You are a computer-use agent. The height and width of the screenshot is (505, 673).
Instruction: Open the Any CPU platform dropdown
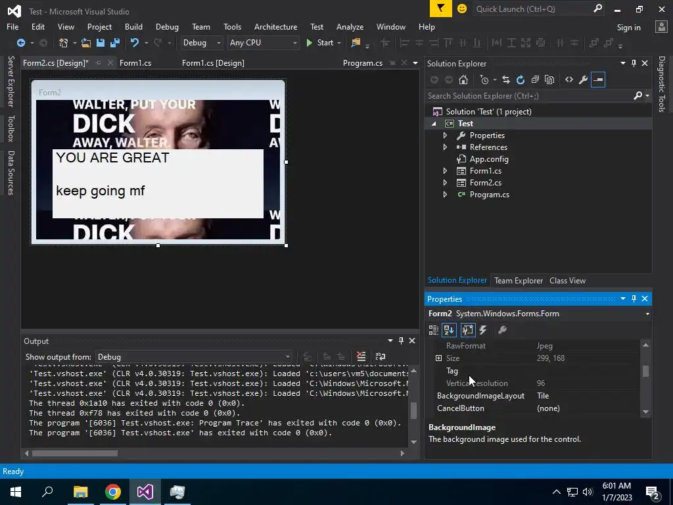pos(263,43)
